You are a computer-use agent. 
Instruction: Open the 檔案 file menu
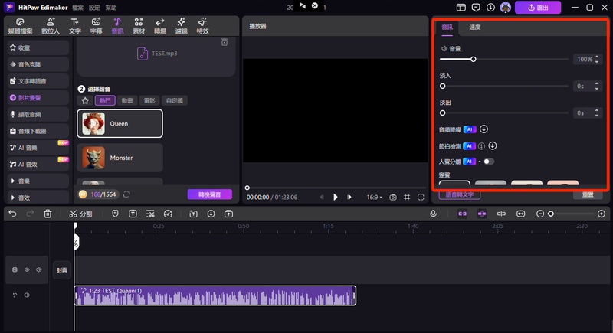click(78, 8)
